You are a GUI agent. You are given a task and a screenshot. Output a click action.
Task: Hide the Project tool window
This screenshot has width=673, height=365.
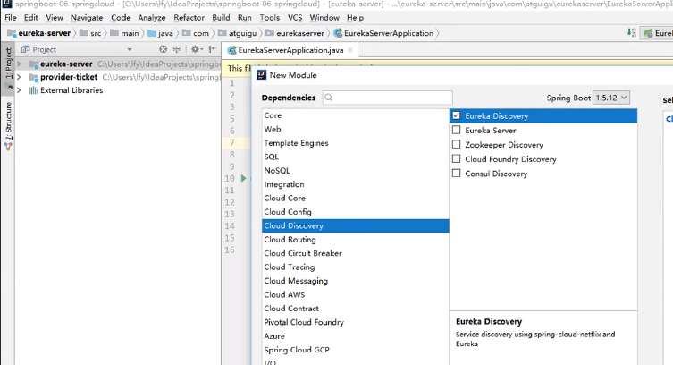[213, 49]
